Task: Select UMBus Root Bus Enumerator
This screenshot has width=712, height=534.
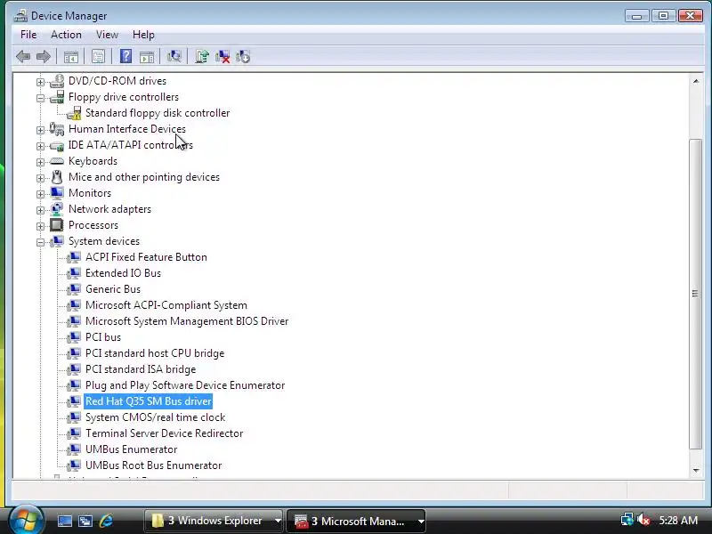Action: (x=153, y=465)
